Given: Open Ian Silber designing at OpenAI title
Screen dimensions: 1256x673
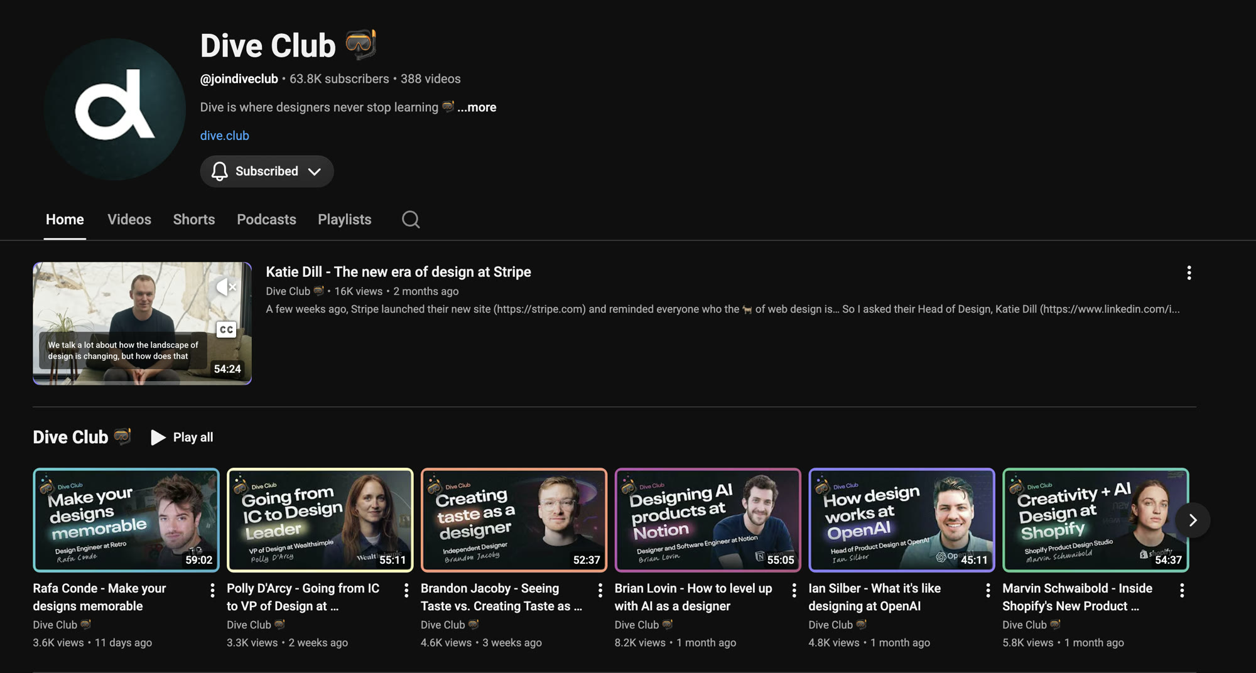Looking at the screenshot, I should coord(874,597).
